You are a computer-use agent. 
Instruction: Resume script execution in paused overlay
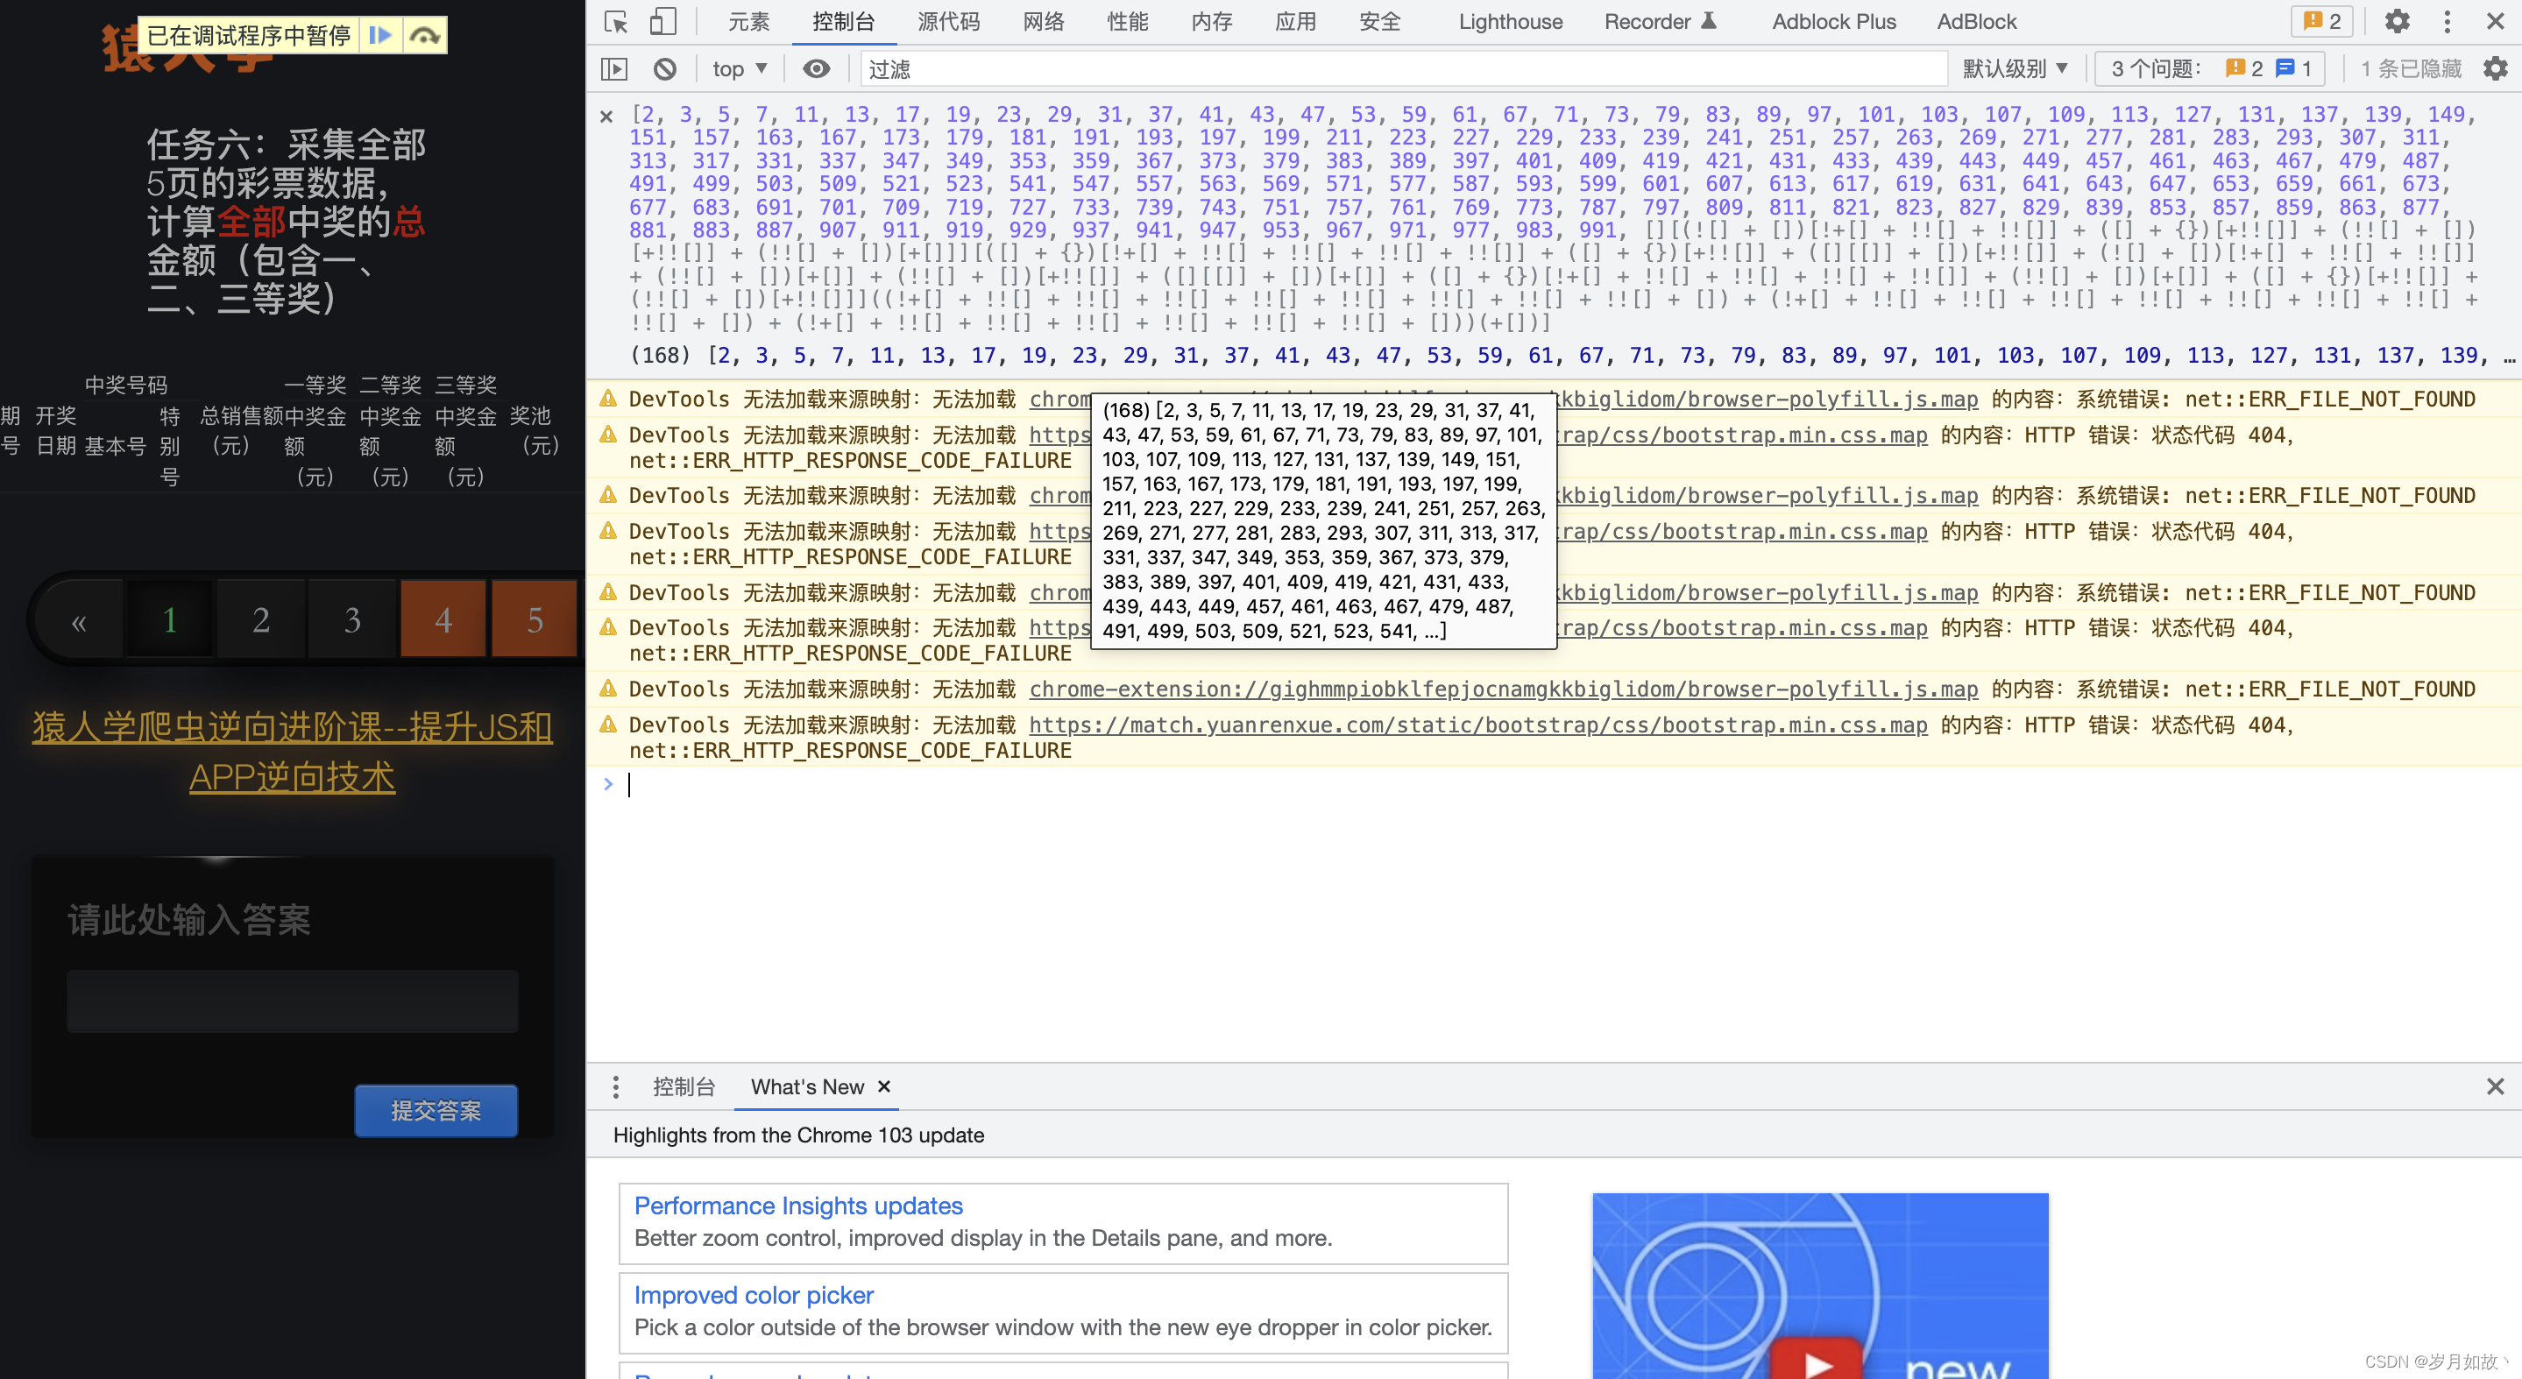(379, 35)
